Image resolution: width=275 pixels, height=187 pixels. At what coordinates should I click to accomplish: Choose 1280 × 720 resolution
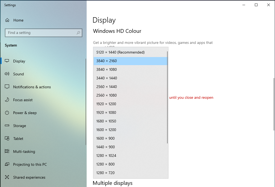coord(131,173)
